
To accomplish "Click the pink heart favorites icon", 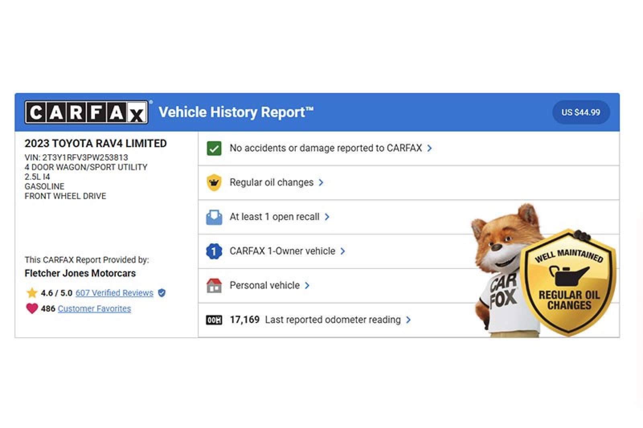I will coord(32,308).
